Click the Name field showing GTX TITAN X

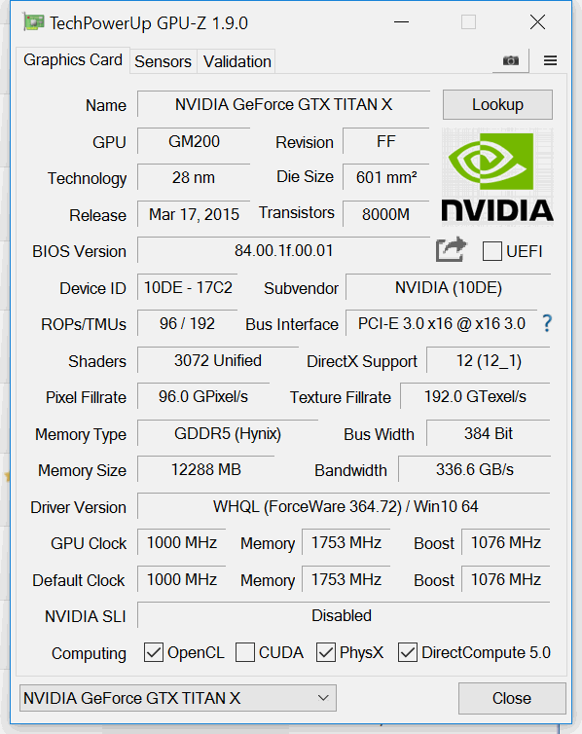[283, 104]
